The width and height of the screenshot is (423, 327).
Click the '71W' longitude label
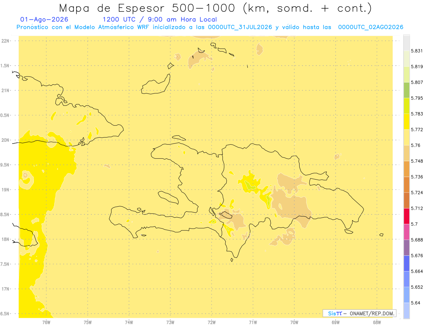coord(253,322)
